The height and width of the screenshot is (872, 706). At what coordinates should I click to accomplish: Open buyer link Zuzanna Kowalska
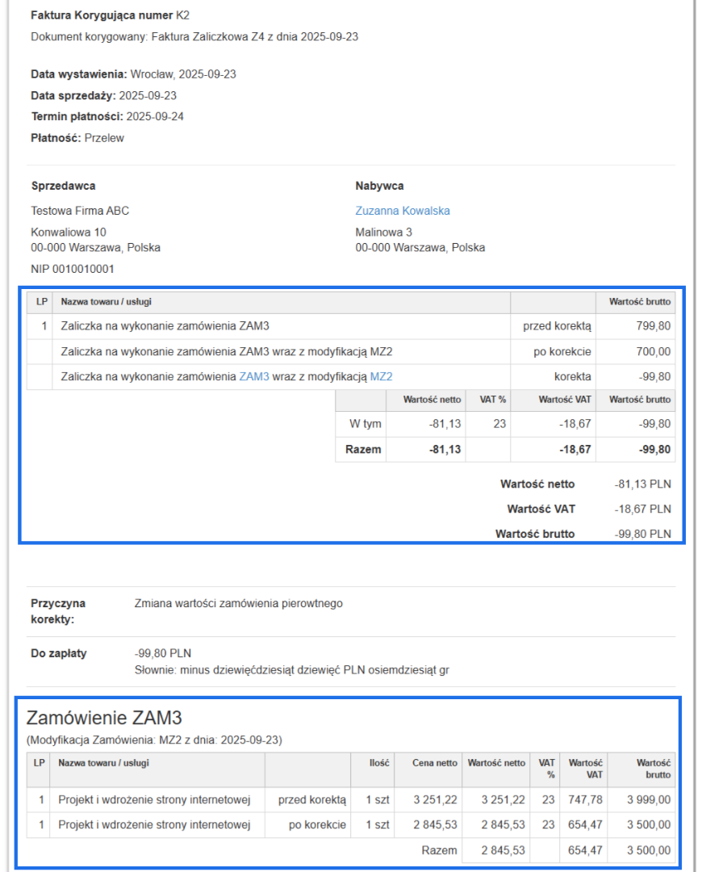pyautogui.click(x=403, y=211)
